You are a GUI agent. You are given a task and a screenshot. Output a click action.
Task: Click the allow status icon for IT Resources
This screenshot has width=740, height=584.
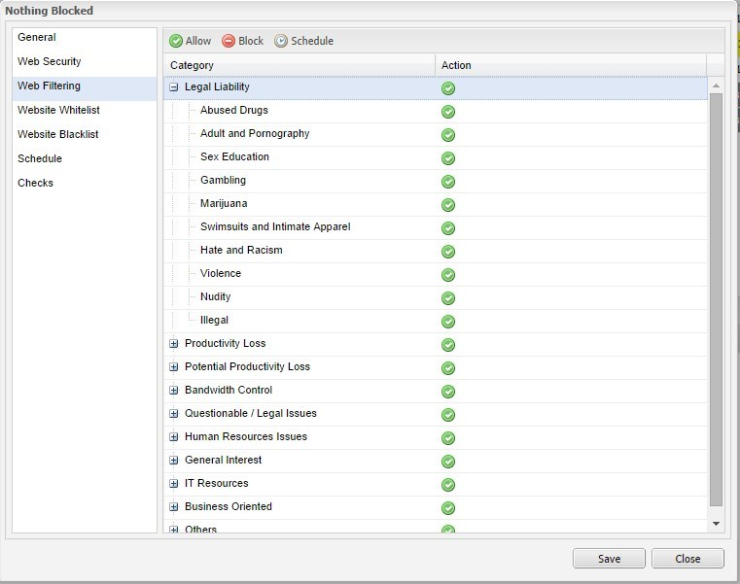coord(448,485)
